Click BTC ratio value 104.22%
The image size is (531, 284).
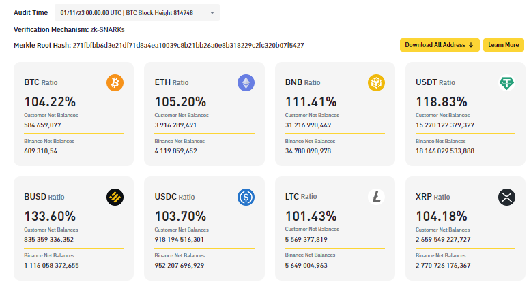50,101
